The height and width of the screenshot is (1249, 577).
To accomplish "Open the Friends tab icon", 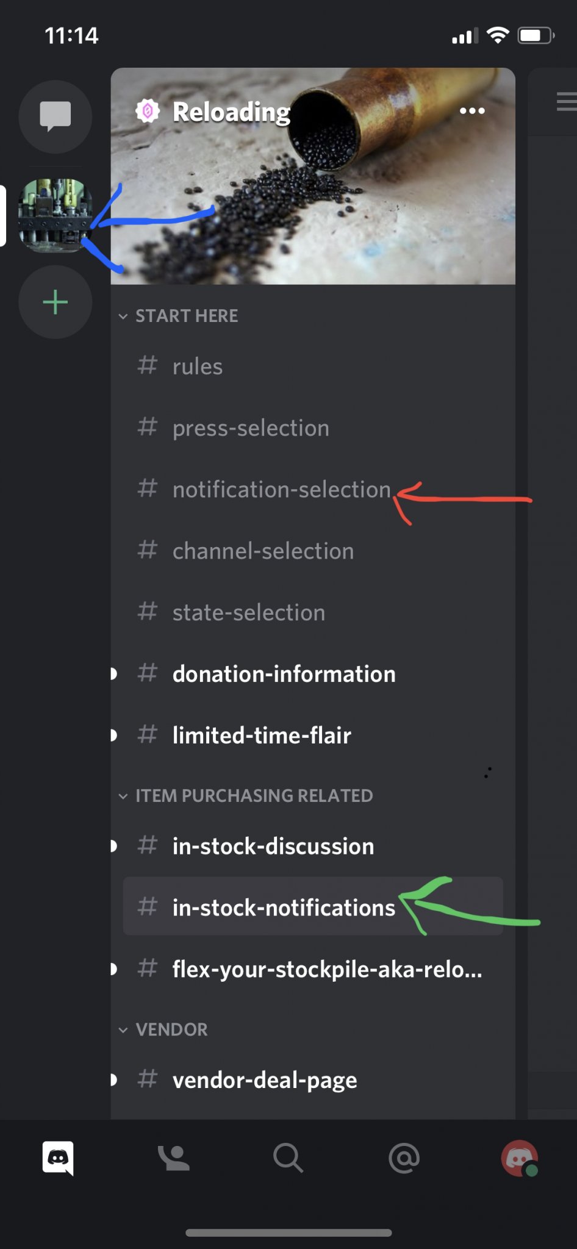I will (x=173, y=1158).
